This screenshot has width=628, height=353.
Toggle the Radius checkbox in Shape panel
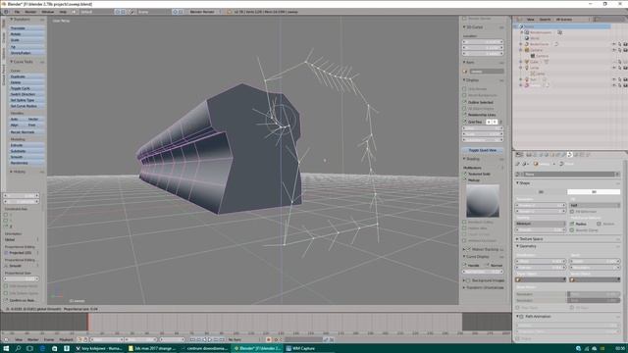click(x=572, y=225)
